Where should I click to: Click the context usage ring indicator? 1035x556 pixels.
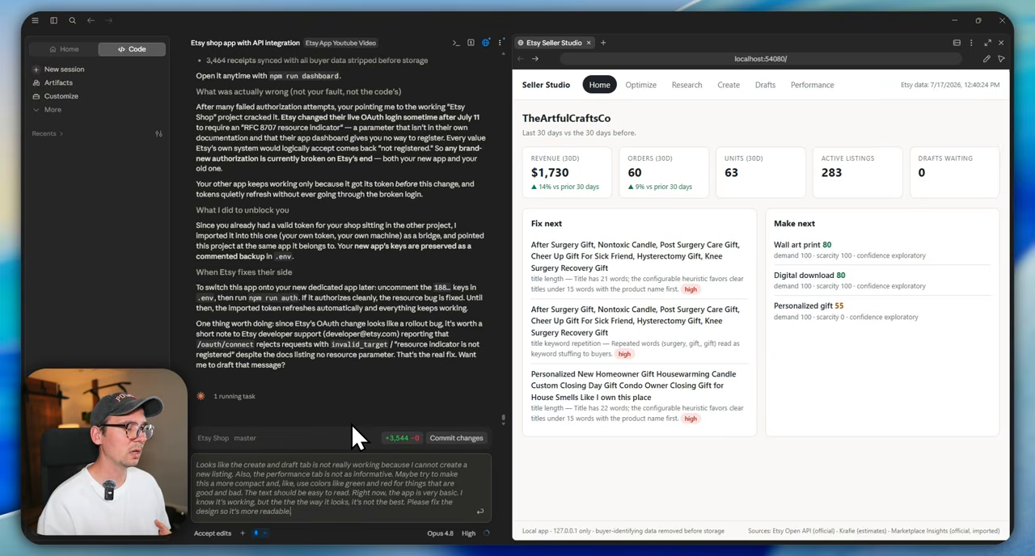tap(486, 533)
